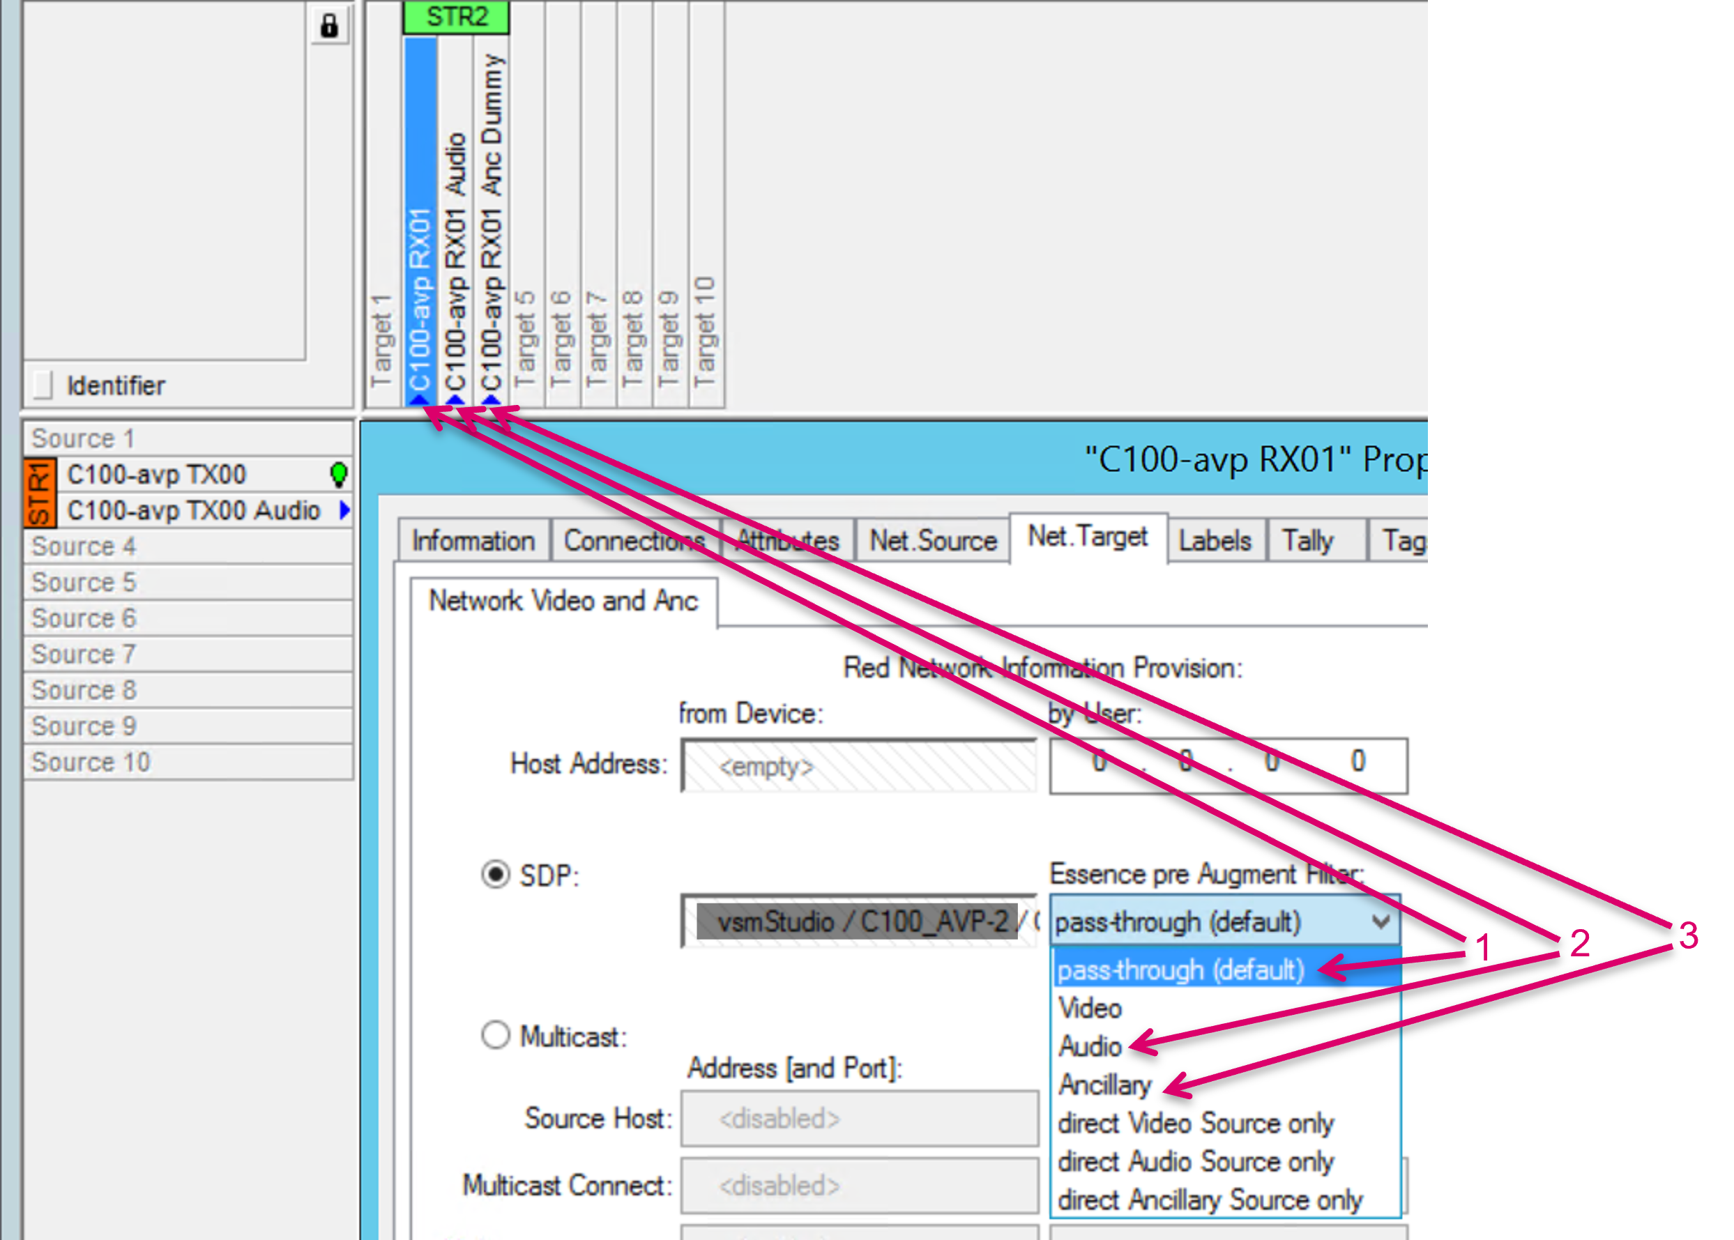Viewport: 1734px width, 1240px height.
Task: Choose Audio from the filter list
Action: (1090, 1046)
